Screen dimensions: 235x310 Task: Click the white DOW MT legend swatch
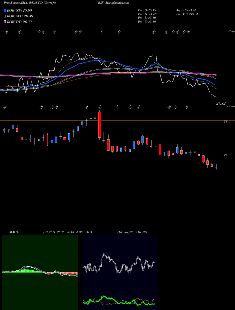tap(5, 16)
